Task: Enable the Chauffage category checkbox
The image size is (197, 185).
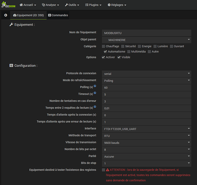Action: point(103,46)
